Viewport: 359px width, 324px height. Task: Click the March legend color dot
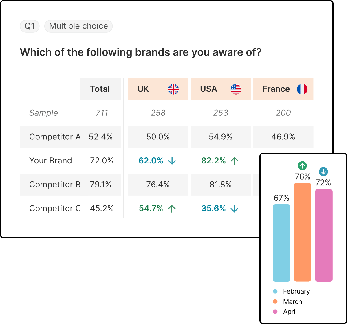275,301
